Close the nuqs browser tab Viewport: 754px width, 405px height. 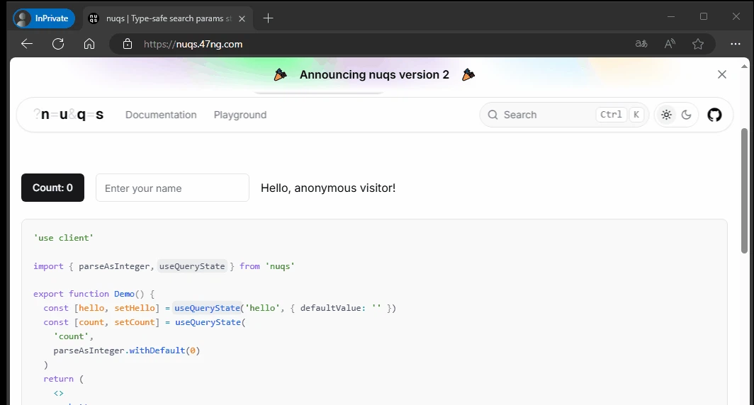[242, 18]
